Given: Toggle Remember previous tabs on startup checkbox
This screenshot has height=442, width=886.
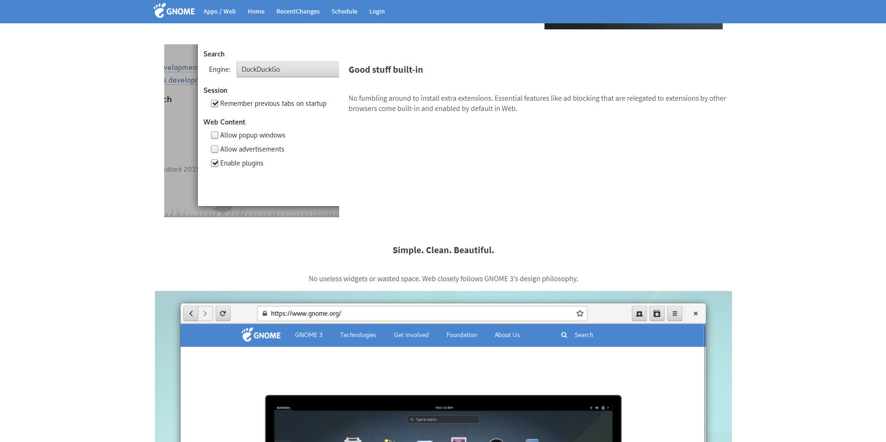Looking at the screenshot, I should pos(215,104).
